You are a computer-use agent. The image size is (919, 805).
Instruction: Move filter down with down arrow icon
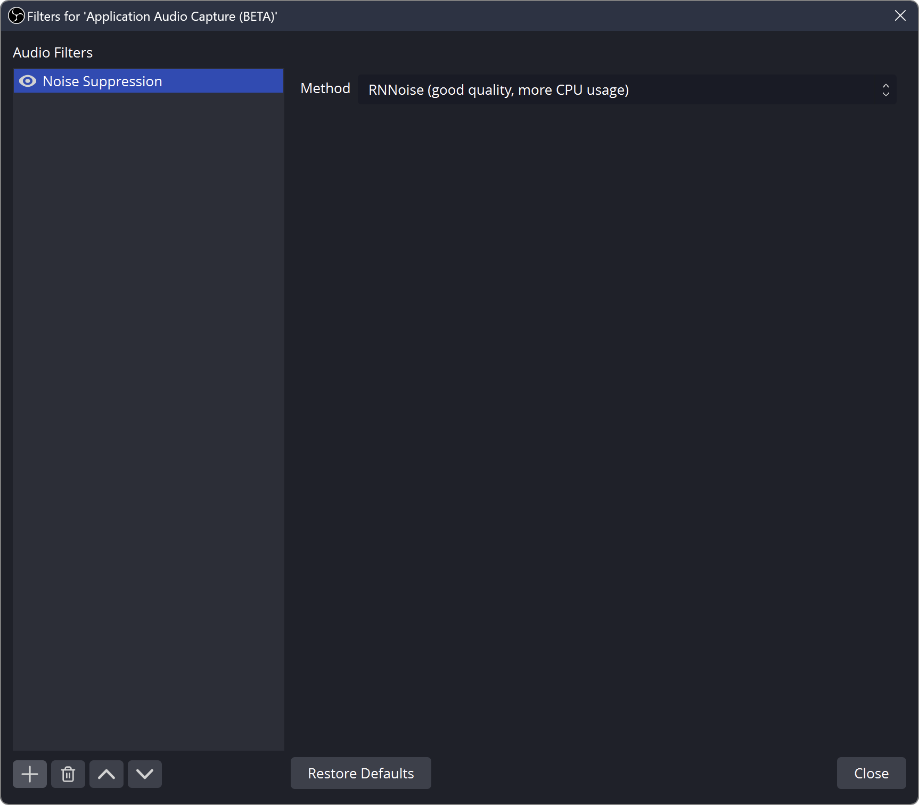(145, 774)
